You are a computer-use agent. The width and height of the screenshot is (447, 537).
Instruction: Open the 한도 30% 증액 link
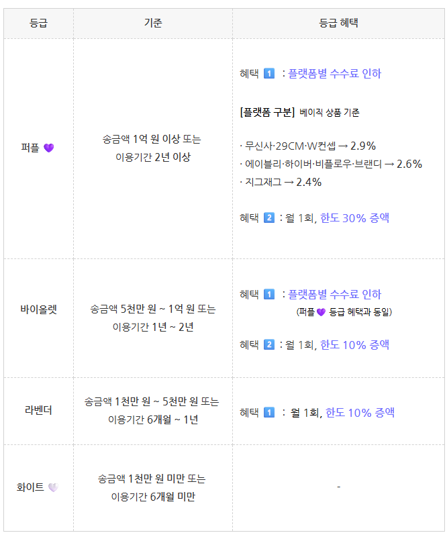coord(354,218)
